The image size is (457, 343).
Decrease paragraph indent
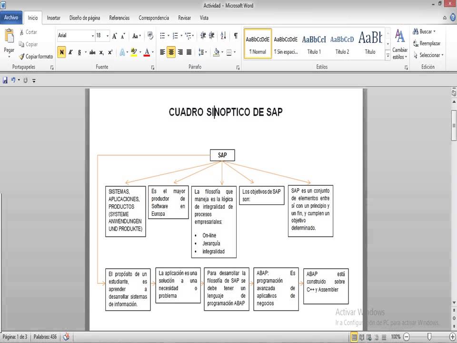[x=203, y=36]
